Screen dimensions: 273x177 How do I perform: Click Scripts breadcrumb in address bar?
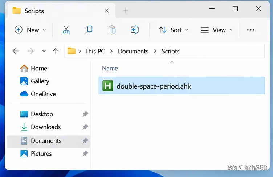(171, 51)
